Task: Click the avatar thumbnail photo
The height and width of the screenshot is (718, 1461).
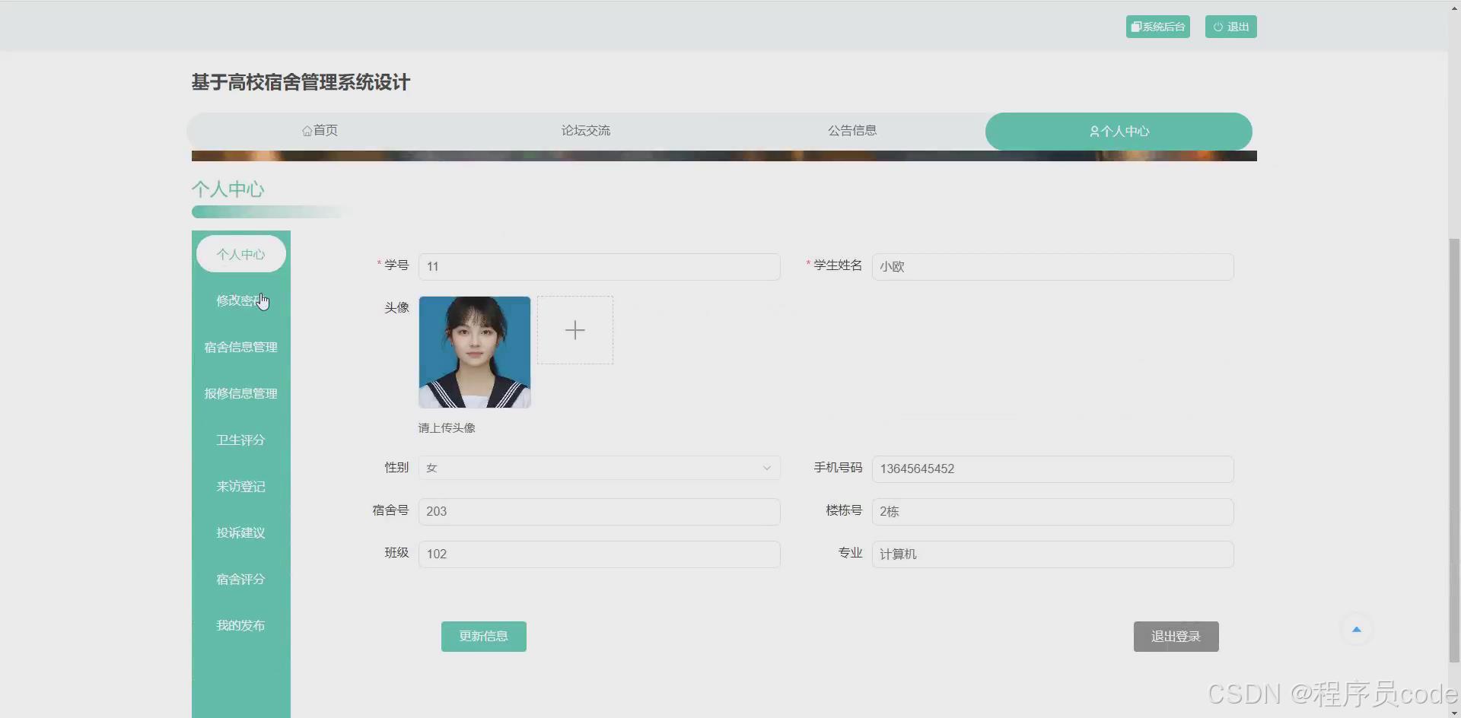Action: pos(474,351)
